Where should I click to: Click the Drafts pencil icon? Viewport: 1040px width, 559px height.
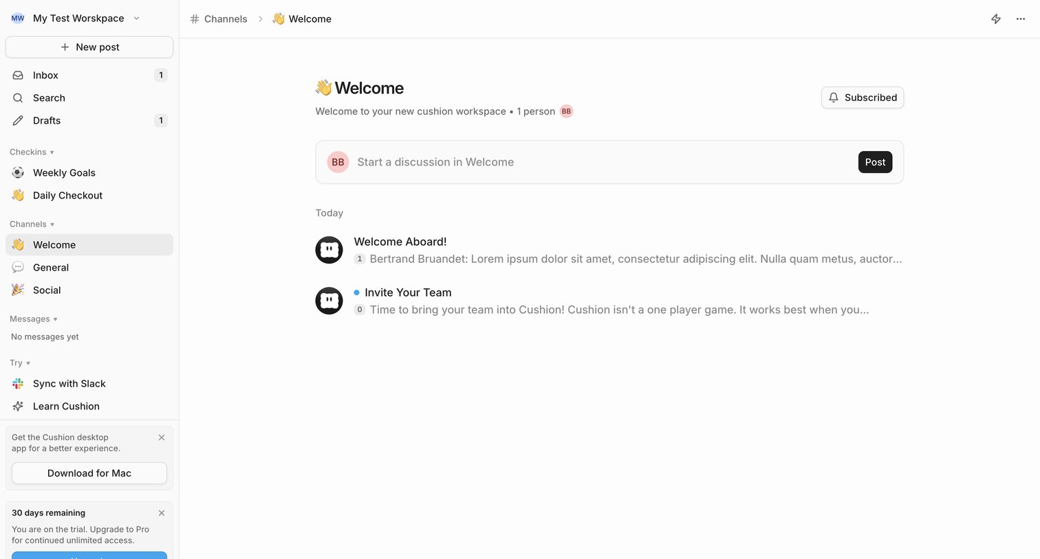[18, 121]
